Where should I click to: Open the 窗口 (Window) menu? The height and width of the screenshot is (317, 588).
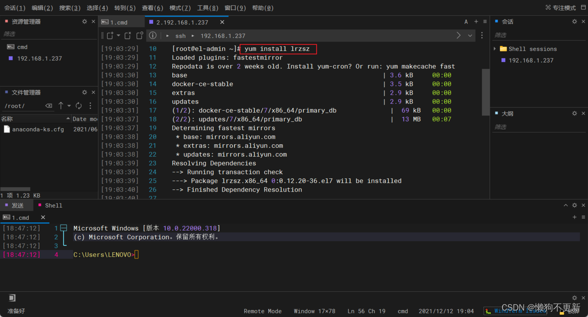(235, 8)
